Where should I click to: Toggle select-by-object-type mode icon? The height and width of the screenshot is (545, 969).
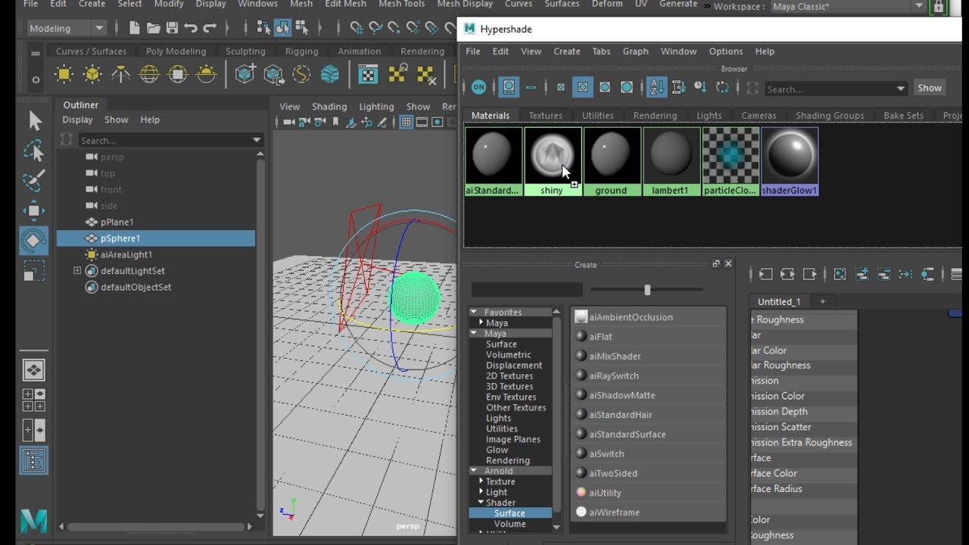tap(282, 28)
